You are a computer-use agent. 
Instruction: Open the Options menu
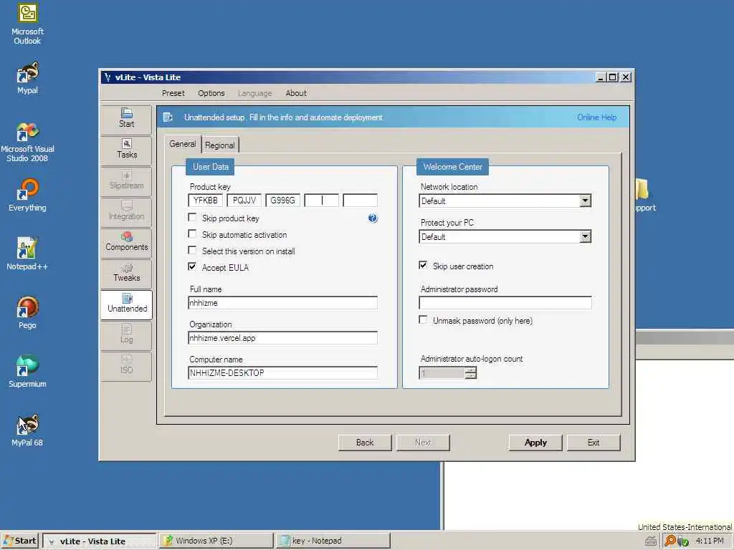tap(211, 93)
